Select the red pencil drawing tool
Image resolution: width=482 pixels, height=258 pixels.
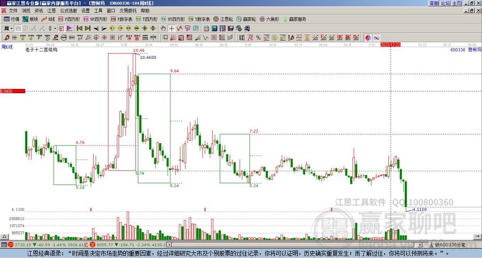pyautogui.click(x=7, y=38)
